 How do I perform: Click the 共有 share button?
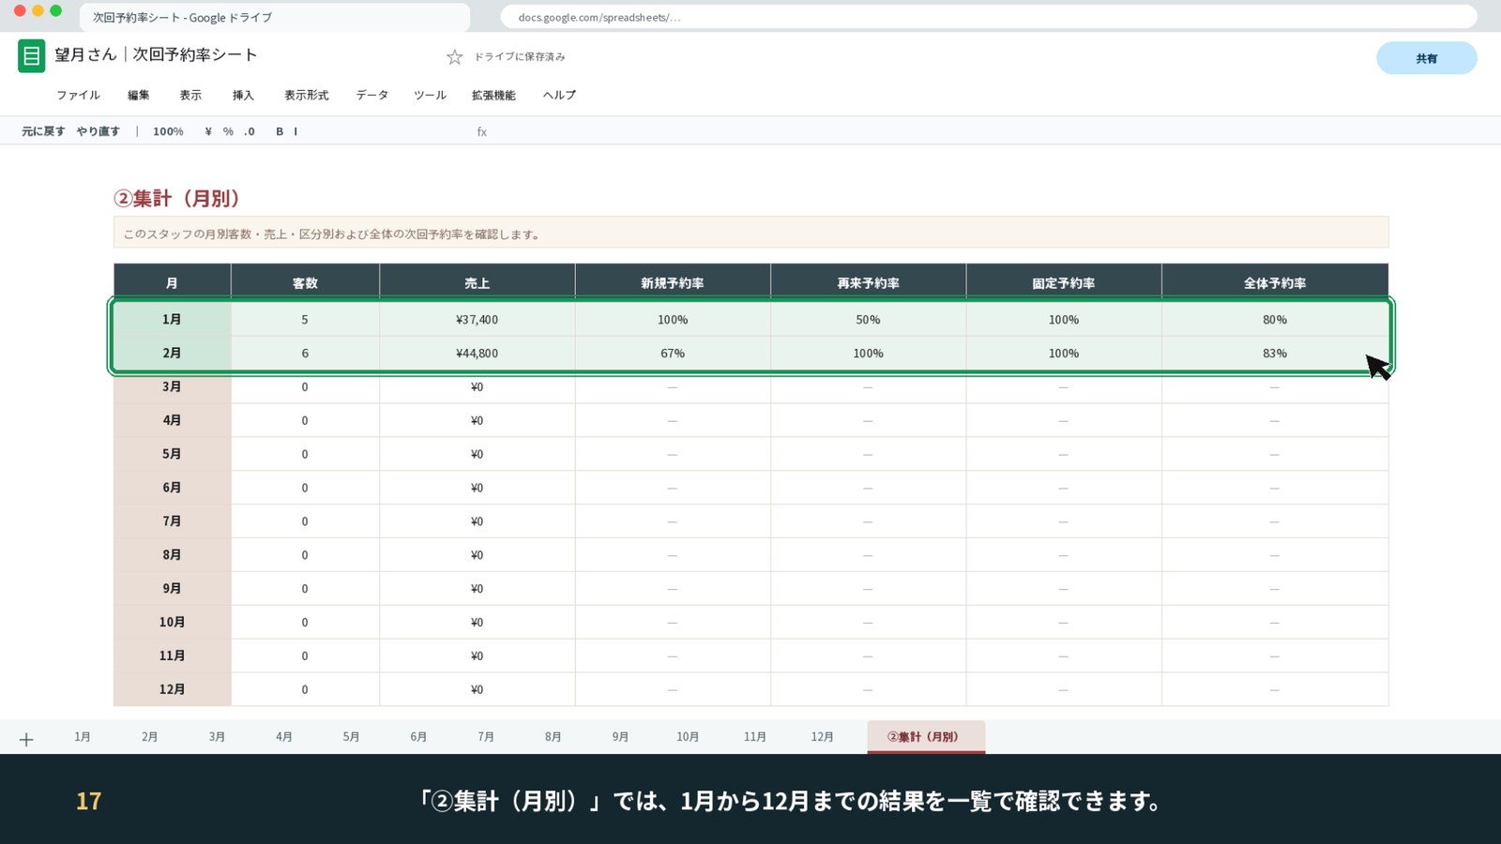click(x=1427, y=58)
